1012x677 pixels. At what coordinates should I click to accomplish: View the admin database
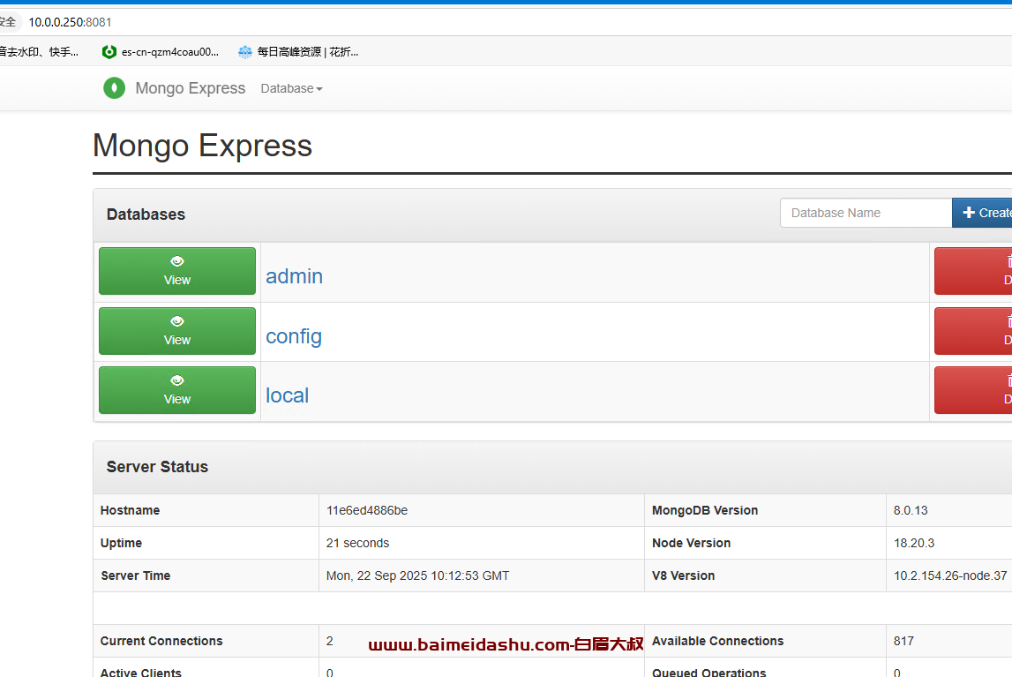[x=177, y=271]
